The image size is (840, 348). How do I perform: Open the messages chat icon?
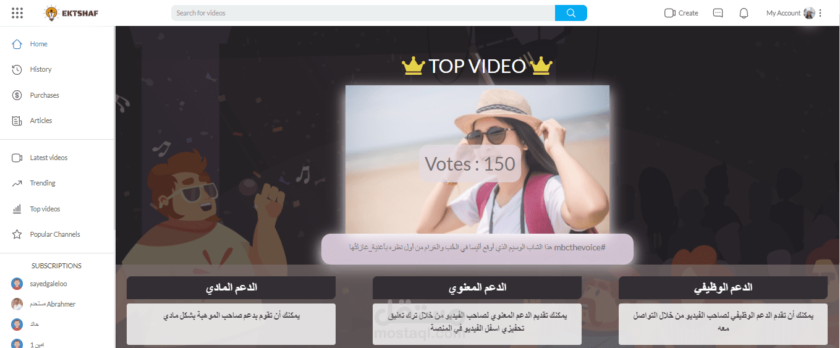coord(718,13)
